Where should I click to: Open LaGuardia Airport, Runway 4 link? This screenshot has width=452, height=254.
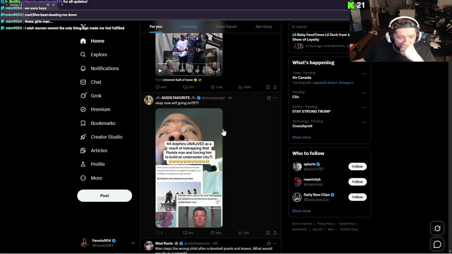point(333,83)
